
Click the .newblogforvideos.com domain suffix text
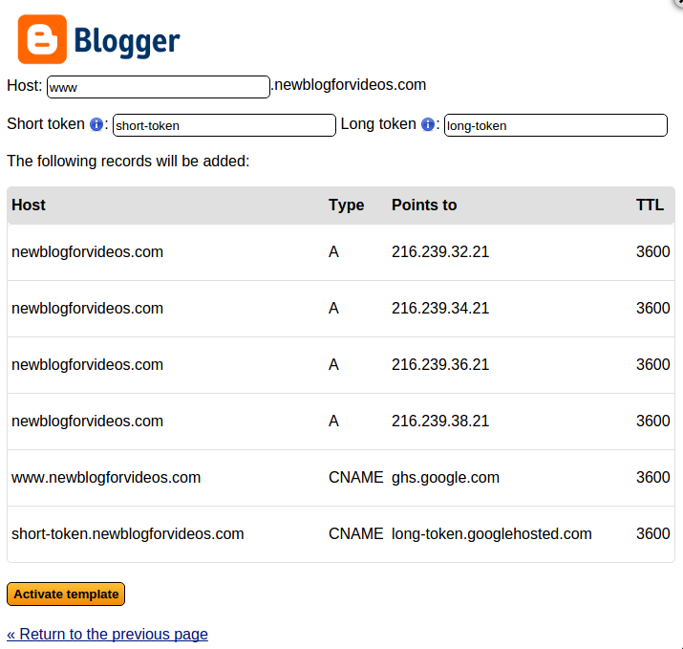point(349,84)
